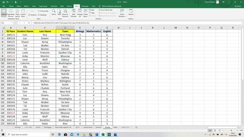This screenshot has width=244, height=137.
Task: Open the File tab
Action: (x=4, y=6)
